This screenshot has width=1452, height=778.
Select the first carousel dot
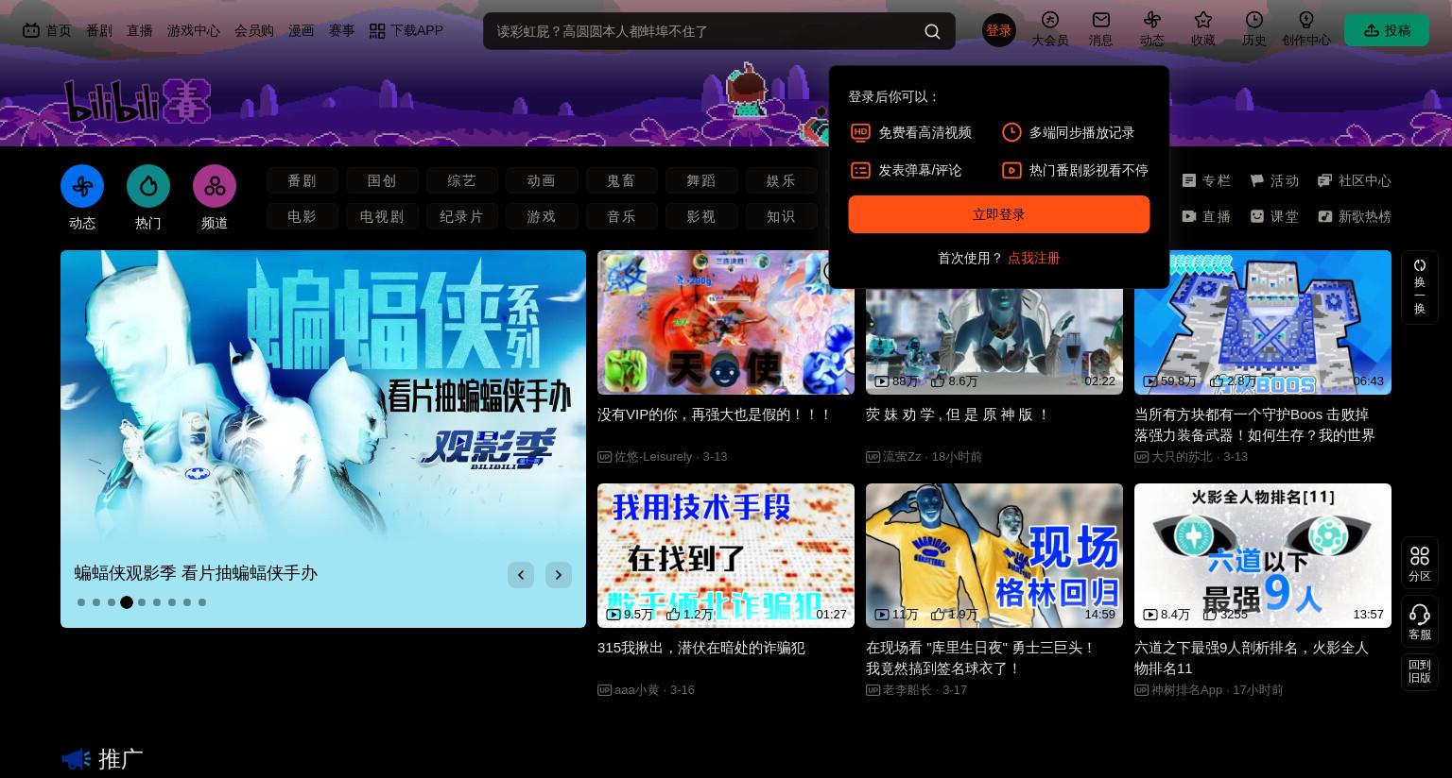(81, 602)
